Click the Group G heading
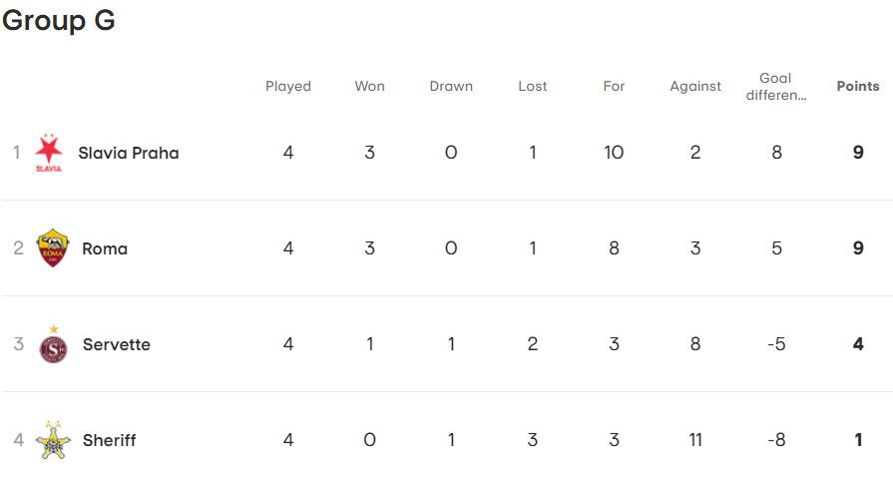 pyautogui.click(x=58, y=21)
